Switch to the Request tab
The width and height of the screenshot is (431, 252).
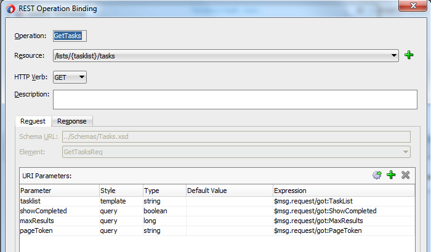tap(33, 121)
